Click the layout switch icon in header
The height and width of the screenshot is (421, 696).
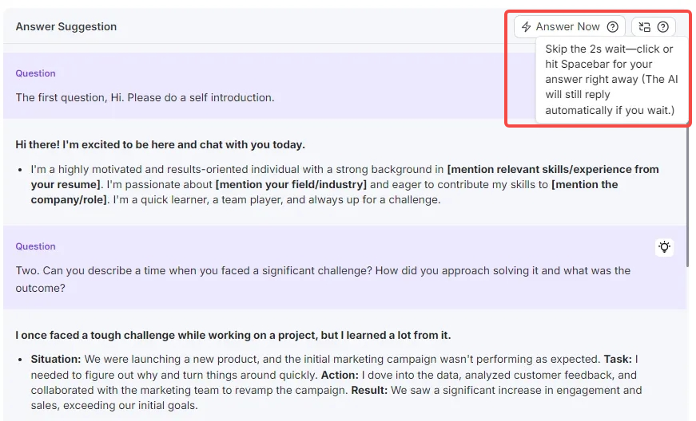point(645,27)
